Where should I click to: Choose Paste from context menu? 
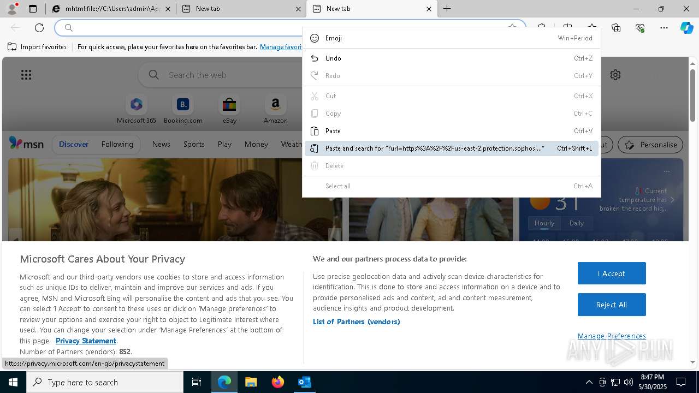point(452,131)
